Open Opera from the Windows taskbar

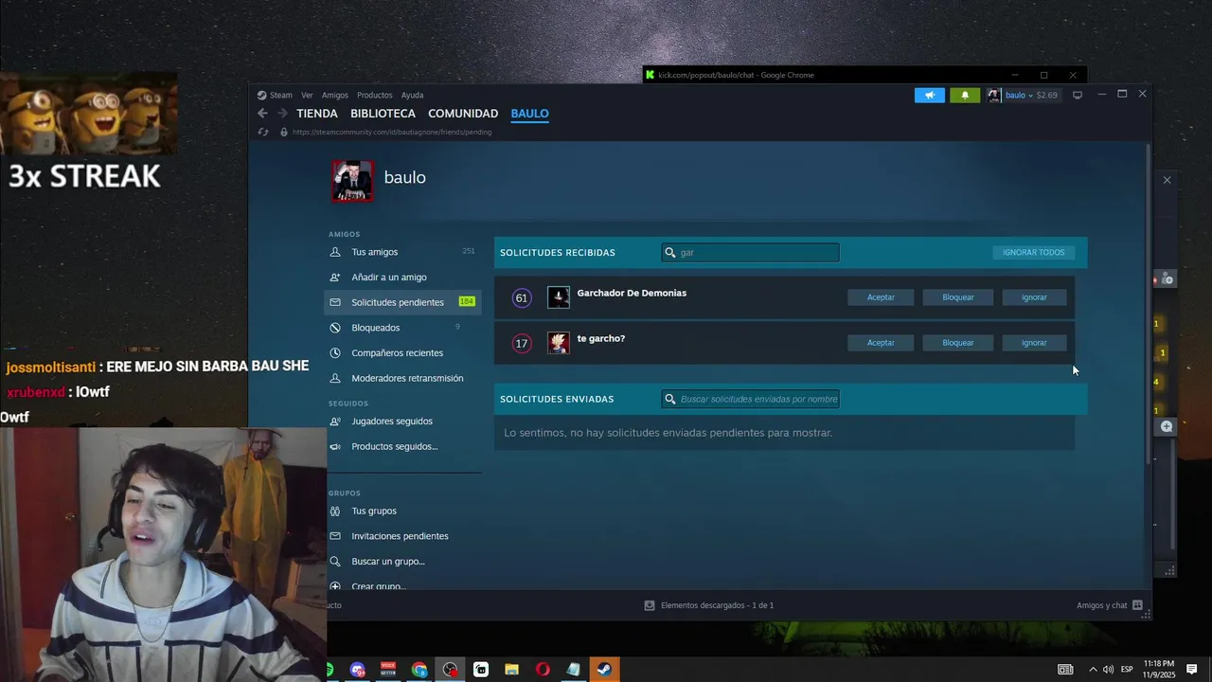(543, 670)
